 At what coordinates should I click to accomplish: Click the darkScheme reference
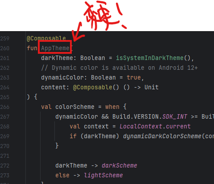[x=119, y=165]
